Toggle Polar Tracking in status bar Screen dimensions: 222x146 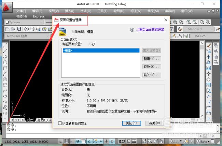tap(78, 141)
